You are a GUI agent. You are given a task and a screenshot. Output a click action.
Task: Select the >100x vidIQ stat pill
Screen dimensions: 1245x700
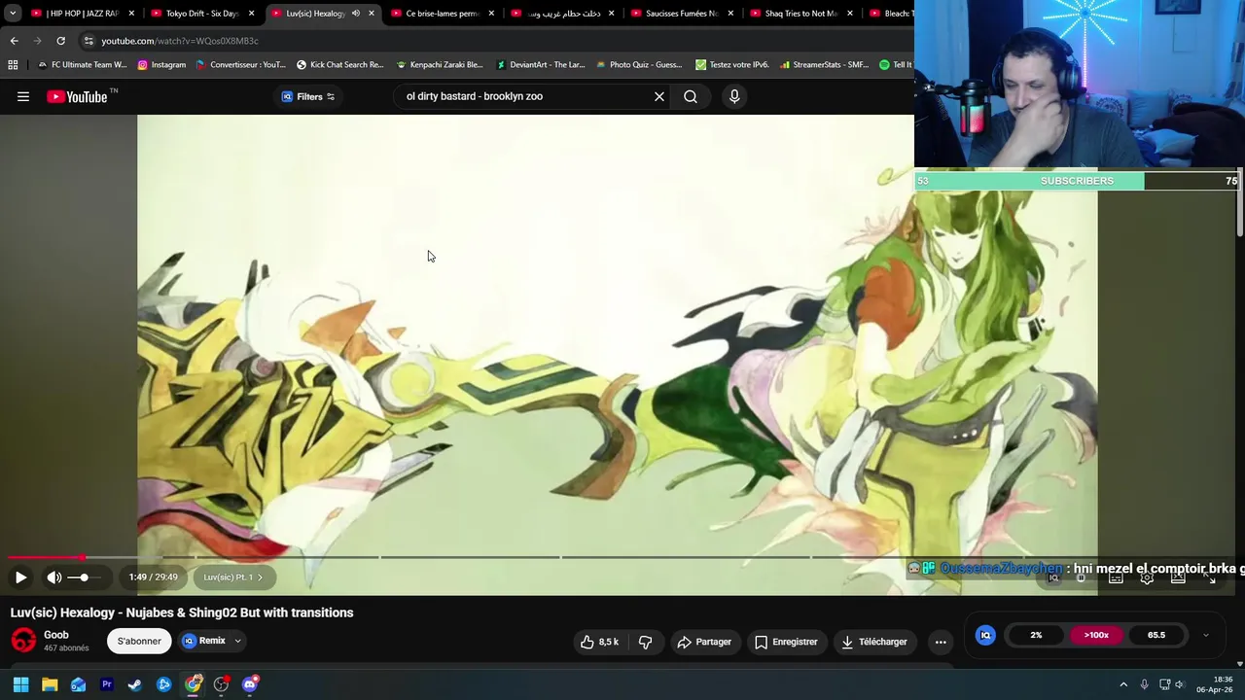click(1096, 635)
